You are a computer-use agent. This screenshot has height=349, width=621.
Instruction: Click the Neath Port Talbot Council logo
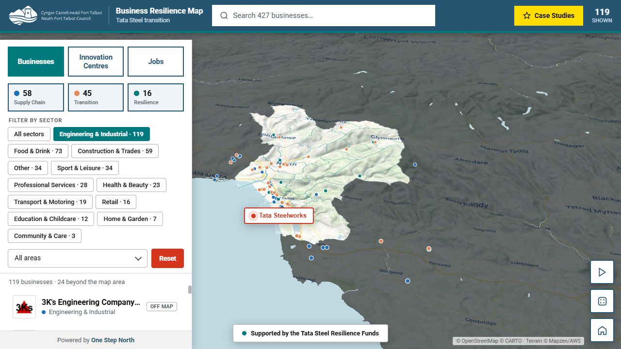point(55,16)
